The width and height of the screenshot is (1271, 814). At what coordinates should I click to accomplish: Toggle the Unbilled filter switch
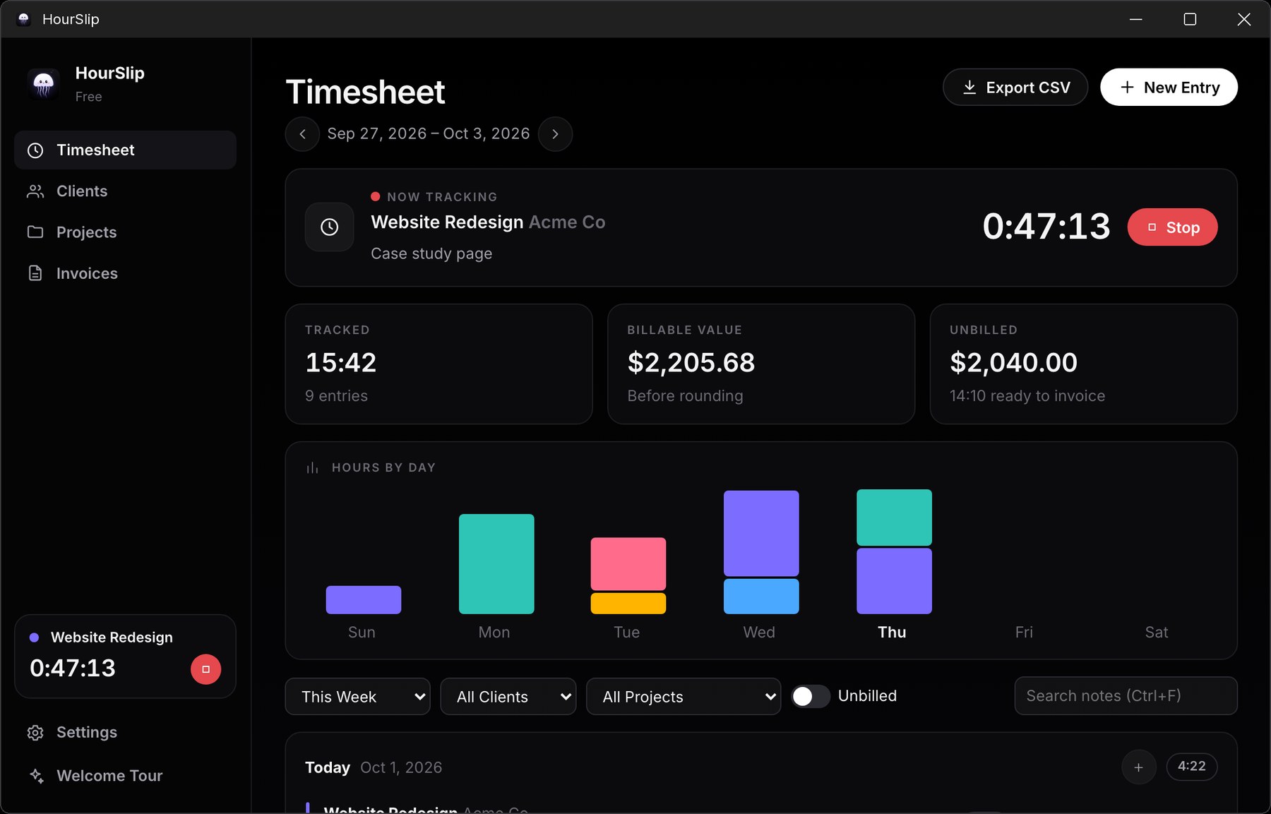[810, 697]
